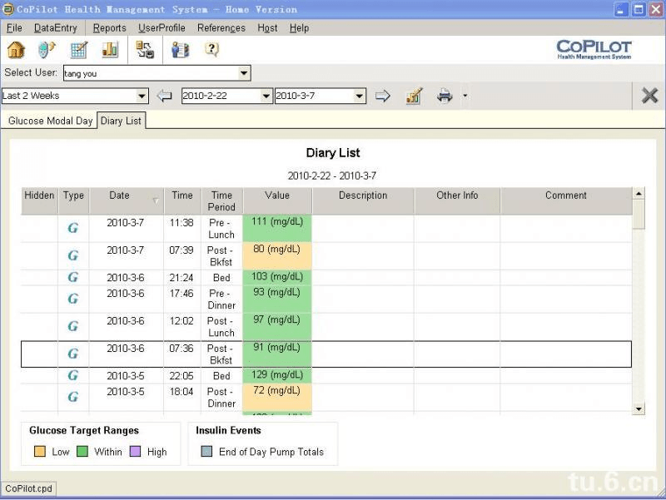The image size is (666, 500).
Task: Click the Within range color swatch
Action: 82,451
